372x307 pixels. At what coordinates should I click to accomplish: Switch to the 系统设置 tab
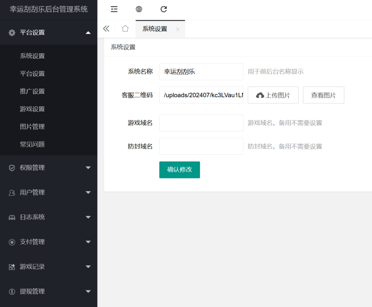155,28
